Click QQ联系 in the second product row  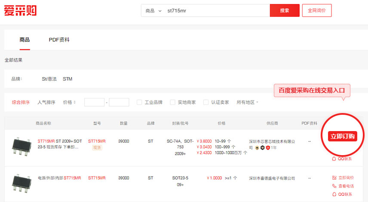click(x=342, y=194)
